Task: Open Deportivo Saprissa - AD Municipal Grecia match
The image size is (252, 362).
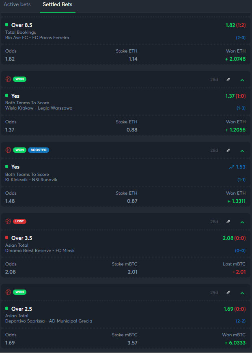Action: 49,321
